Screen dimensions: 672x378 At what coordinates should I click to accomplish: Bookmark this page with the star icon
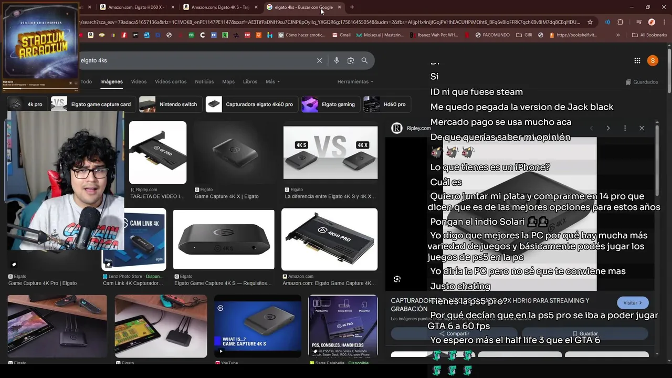pyautogui.click(x=590, y=22)
